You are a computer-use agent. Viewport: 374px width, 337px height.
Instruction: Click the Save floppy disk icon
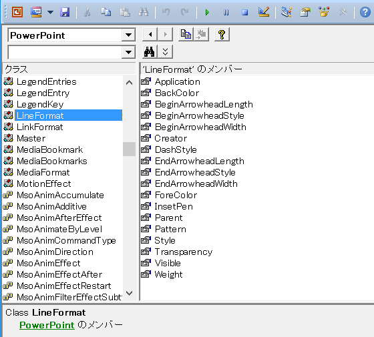click(65, 12)
